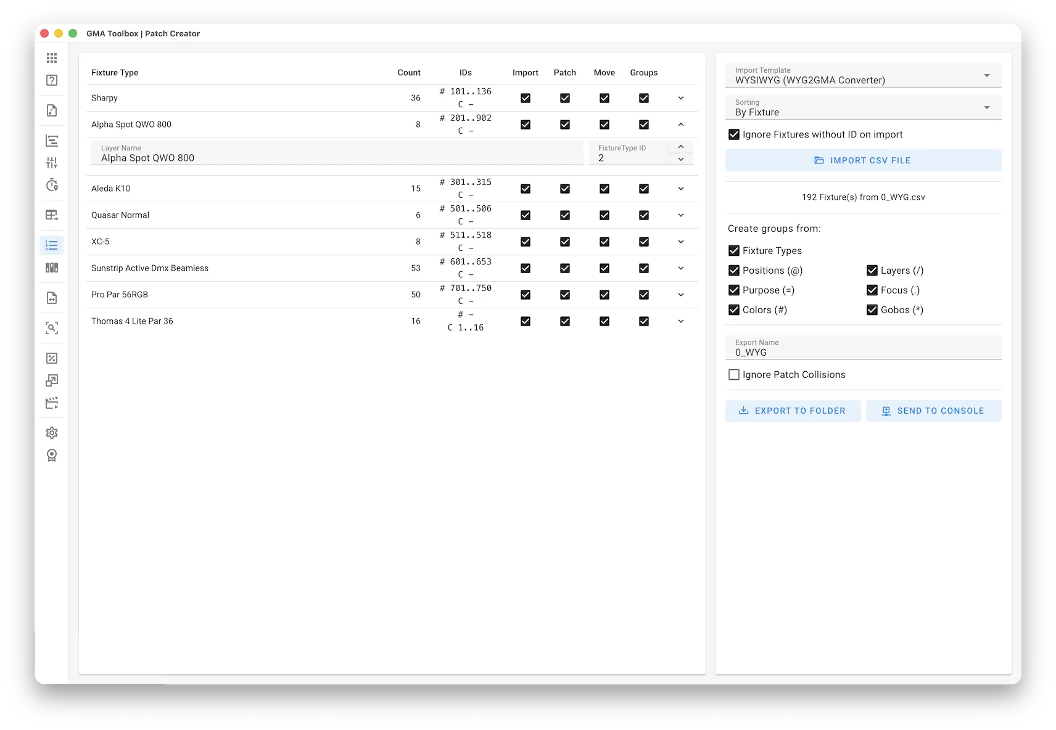
Task: Enable Ignore Patch Collisions
Action: point(733,374)
